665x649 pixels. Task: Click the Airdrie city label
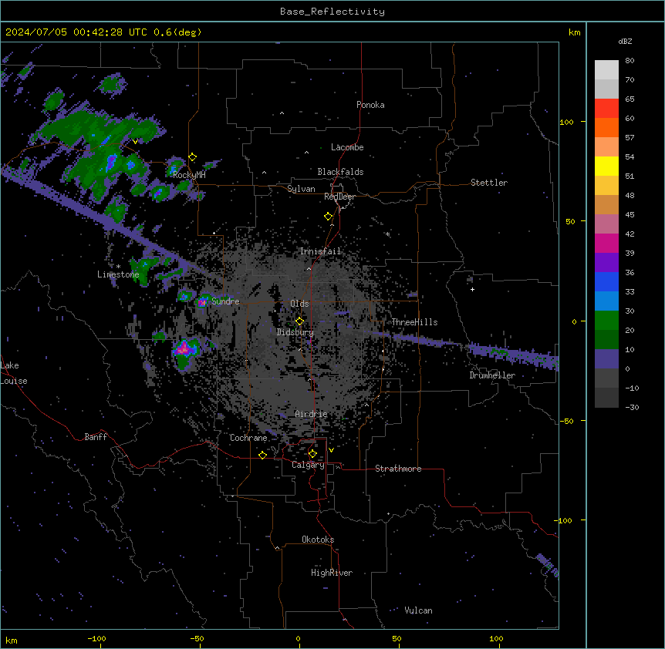point(312,414)
